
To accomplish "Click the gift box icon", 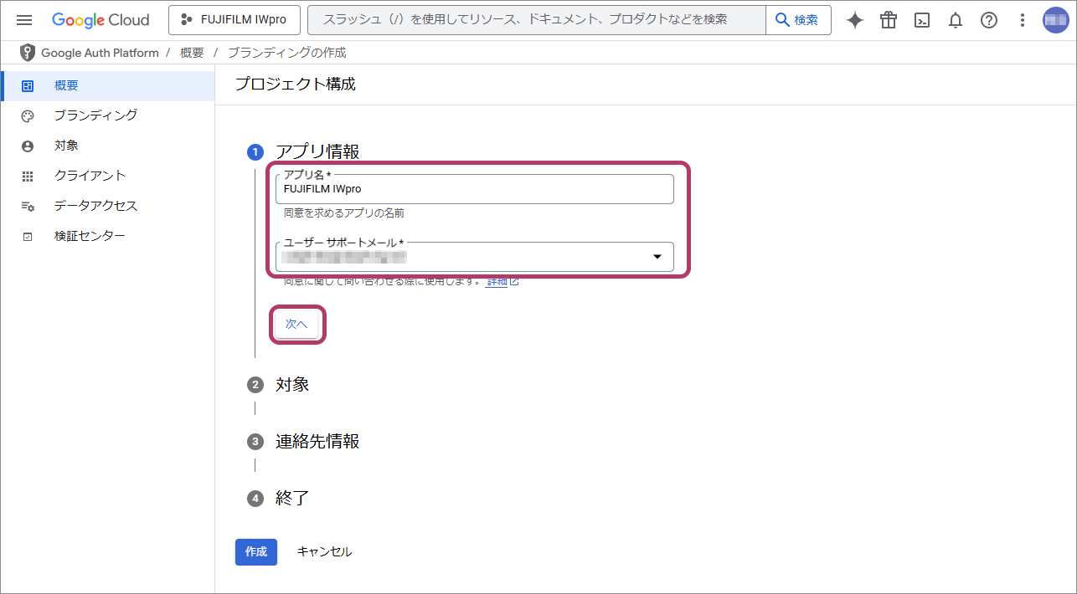I will click(x=889, y=20).
